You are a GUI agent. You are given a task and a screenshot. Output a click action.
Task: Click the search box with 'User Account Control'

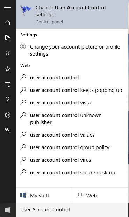(x=72, y=210)
